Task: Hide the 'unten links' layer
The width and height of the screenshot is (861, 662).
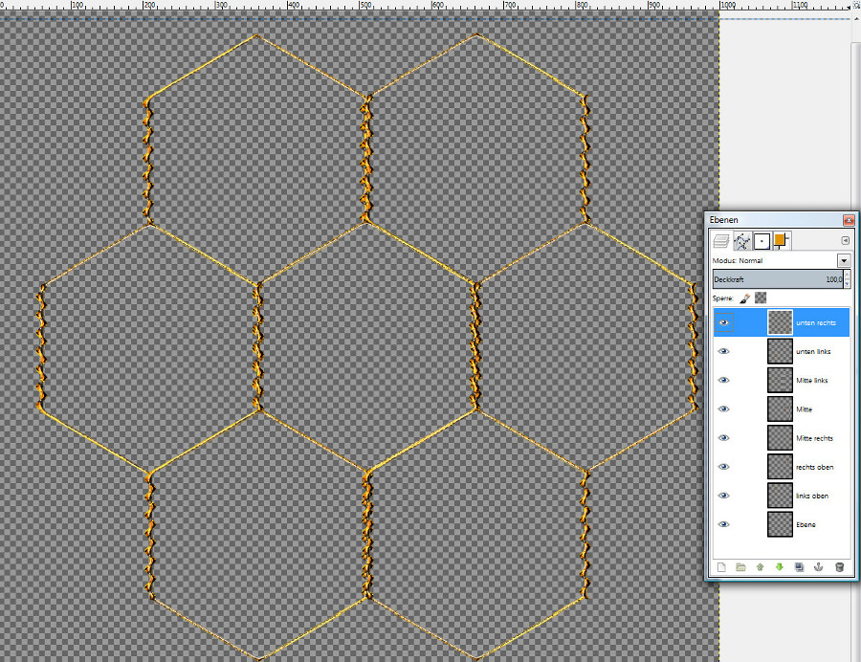Action: 723,351
